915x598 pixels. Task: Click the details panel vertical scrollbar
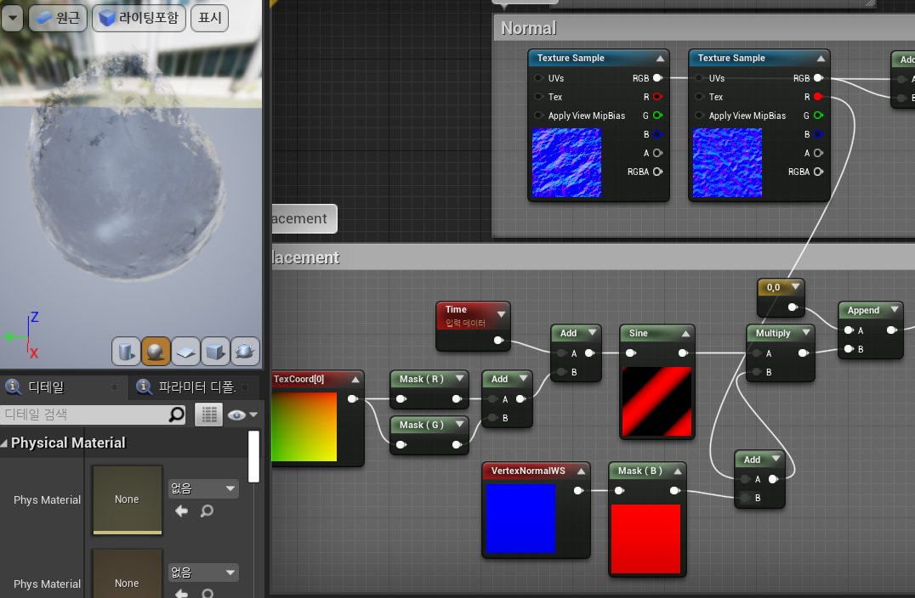coord(254,456)
